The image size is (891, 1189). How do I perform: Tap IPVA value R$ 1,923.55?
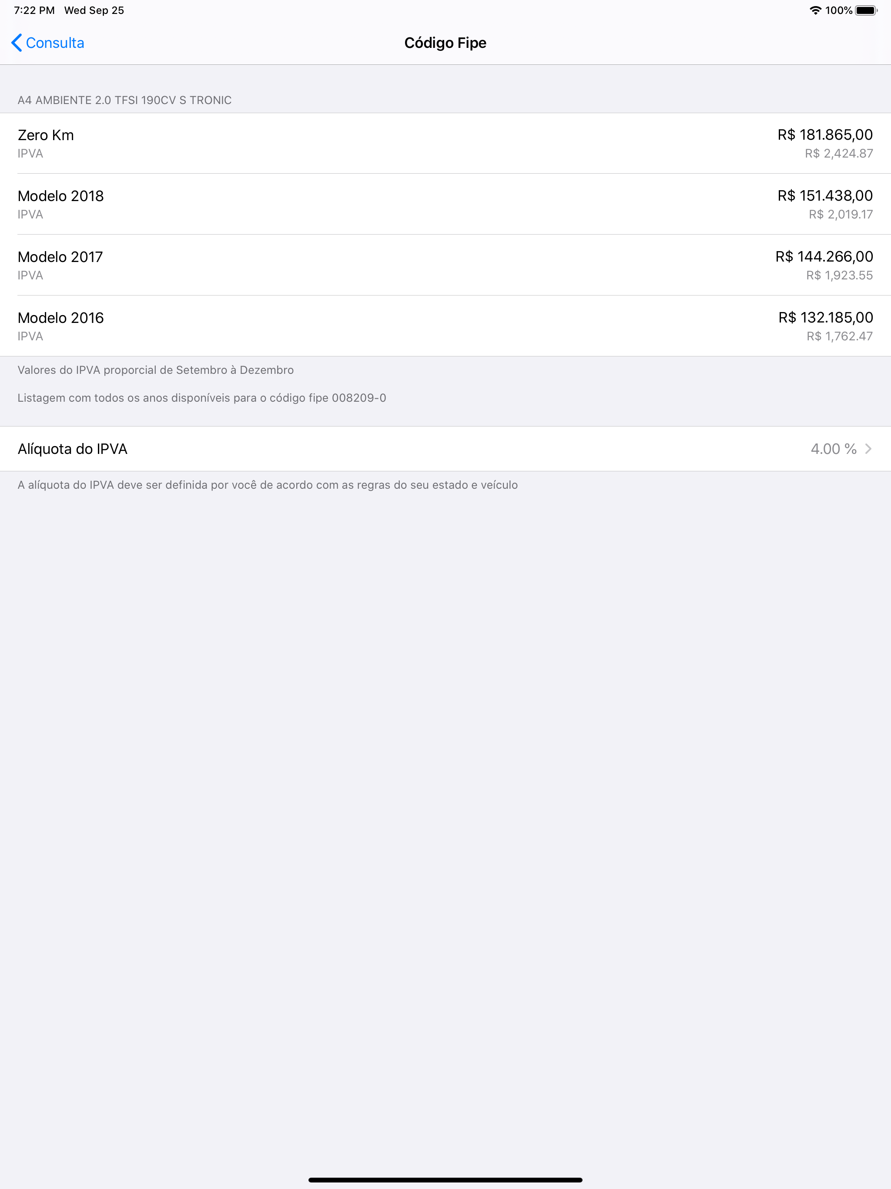coord(839,275)
